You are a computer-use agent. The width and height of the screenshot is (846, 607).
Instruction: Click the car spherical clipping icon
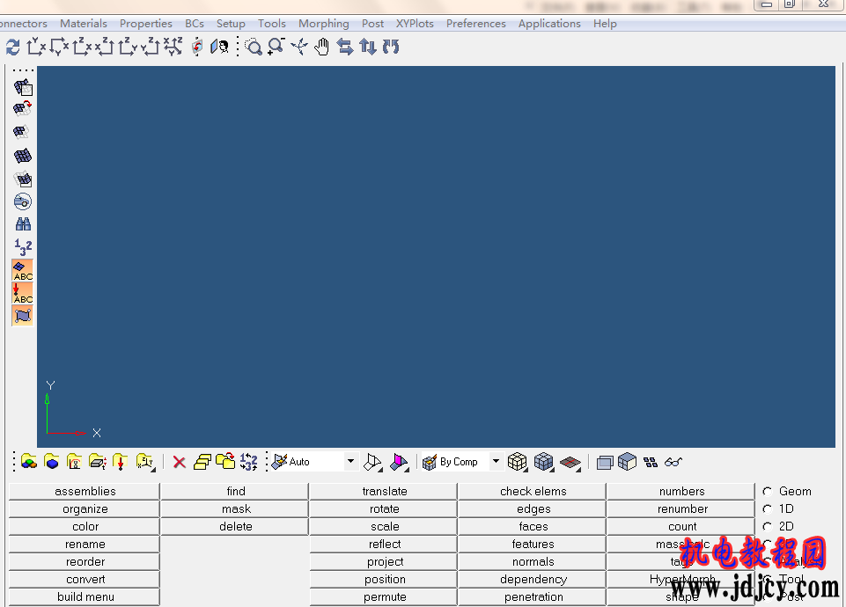(23, 201)
